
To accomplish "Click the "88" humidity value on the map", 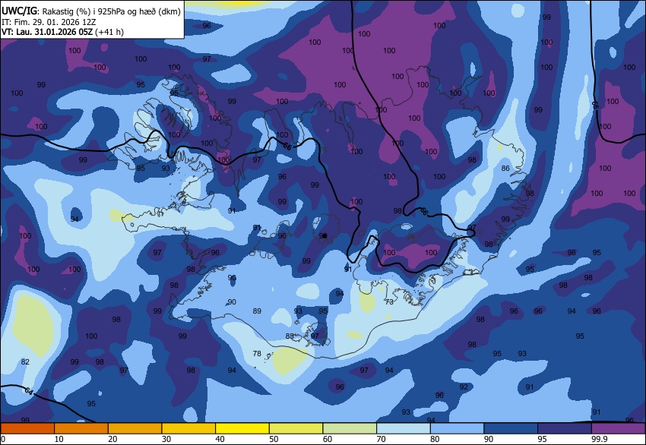I will 290,336.
